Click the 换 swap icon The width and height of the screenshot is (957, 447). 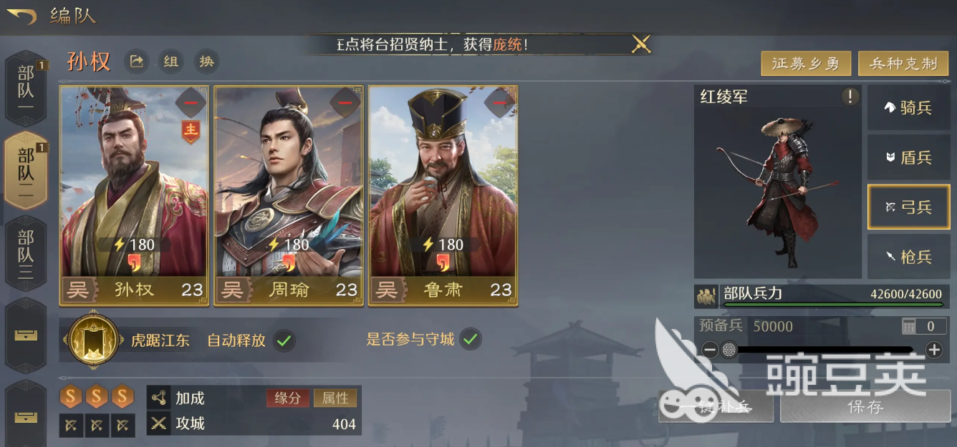[206, 61]
